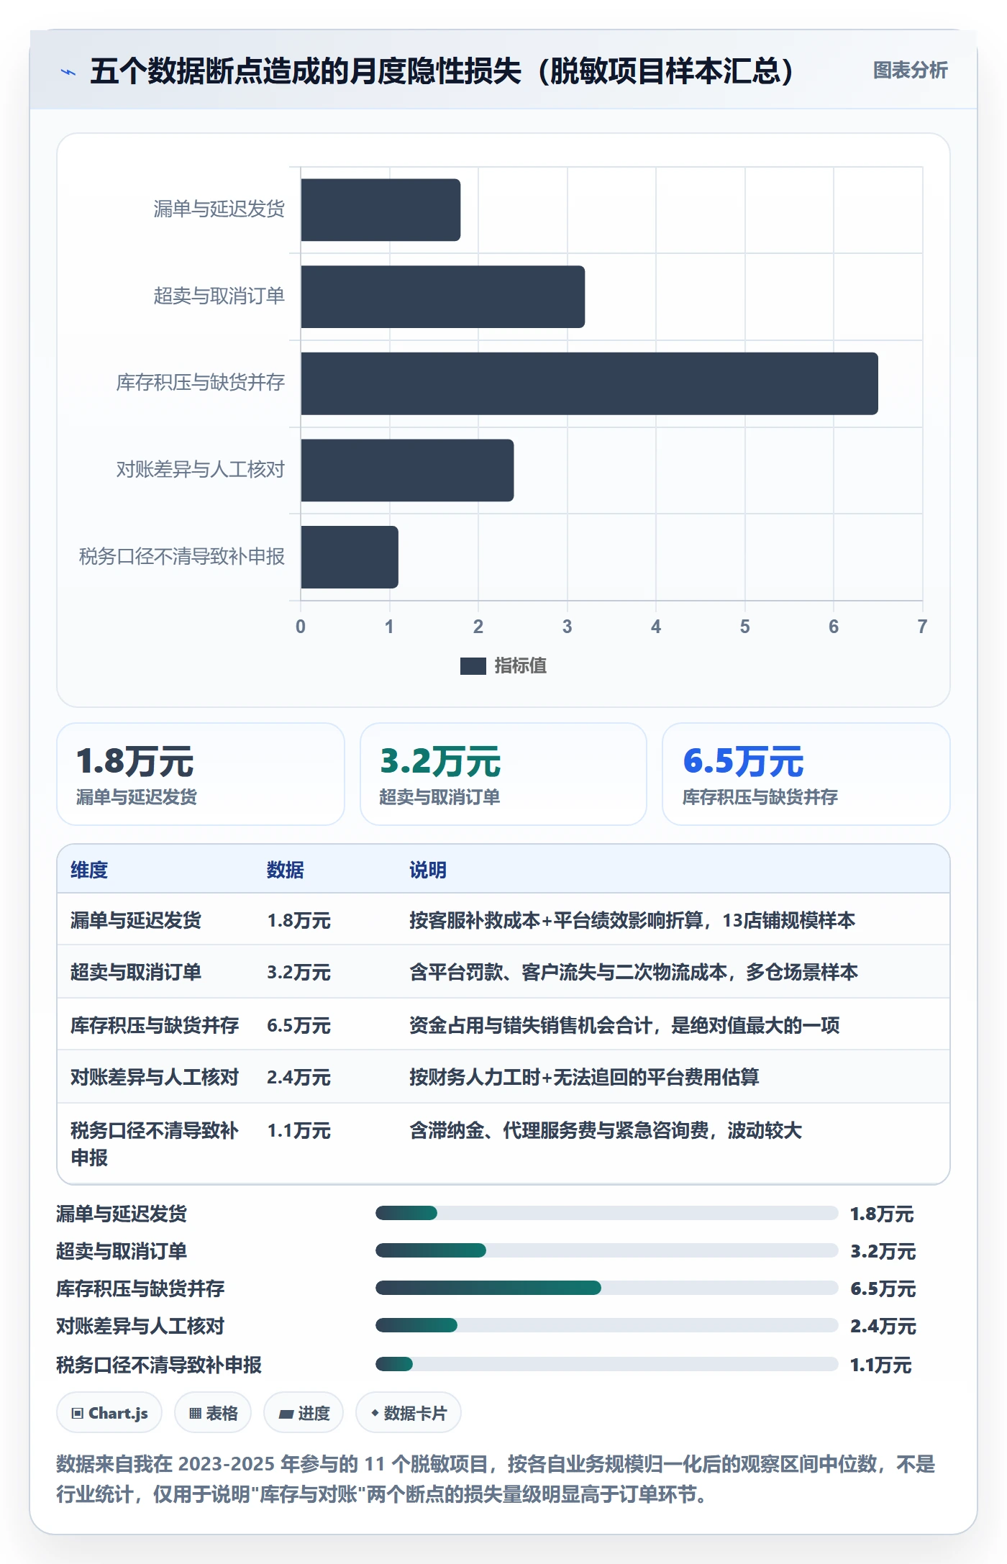Select the 表格 tag chip
Viewport: 1007px width, 1564px height.
pyautogui.click(x=213, y=1413)
